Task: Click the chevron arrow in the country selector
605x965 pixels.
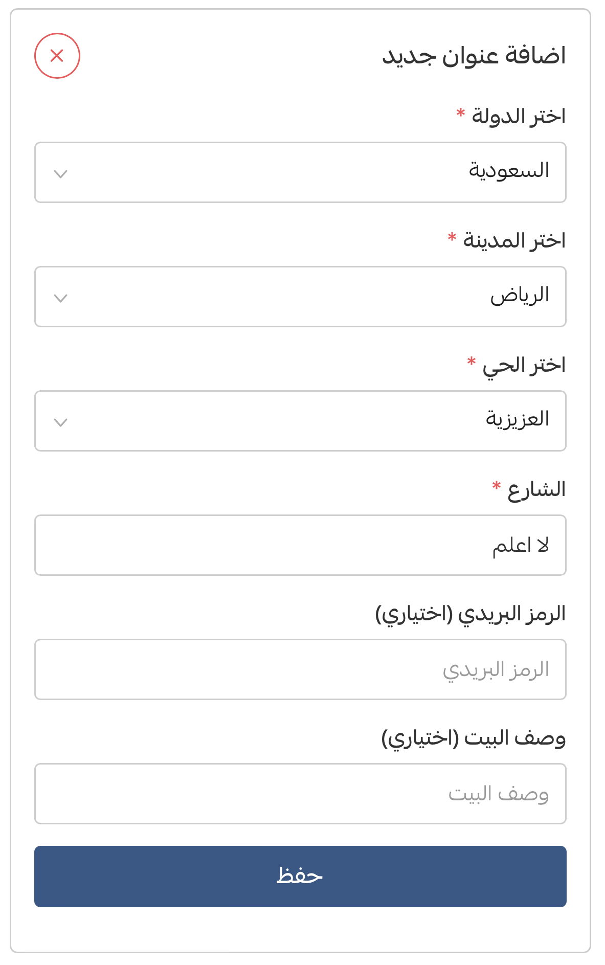Action: 61,174
